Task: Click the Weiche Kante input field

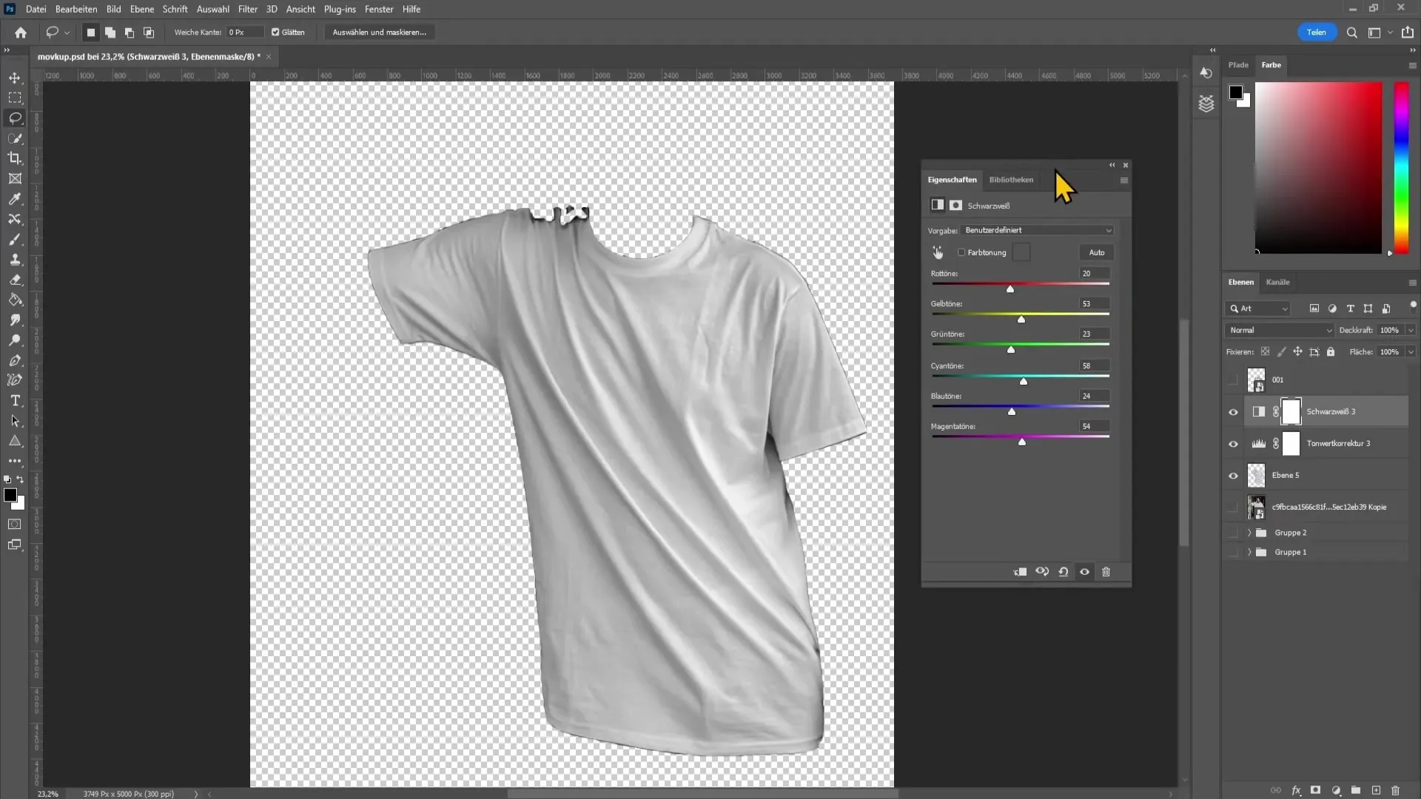Action: click(244, 33)
